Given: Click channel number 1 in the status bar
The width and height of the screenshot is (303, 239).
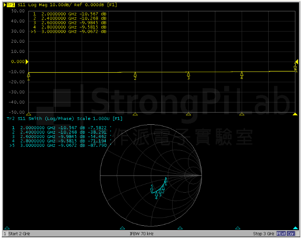Looking at the screenshot, I should [x=5, y=234].
